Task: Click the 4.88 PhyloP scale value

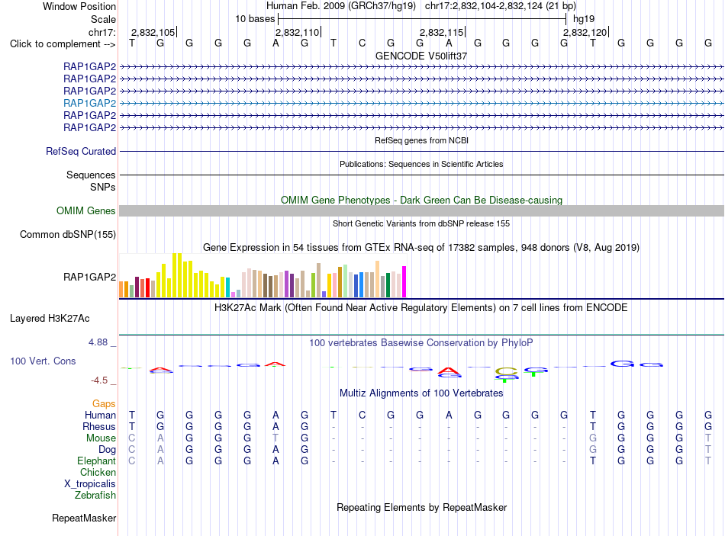Action: (x=98, y=342)
